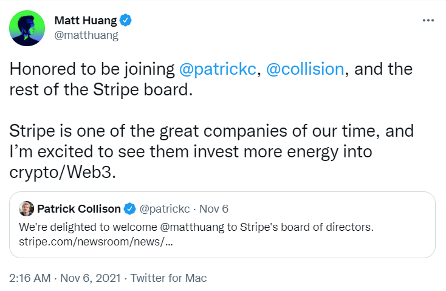Click the @patrickc handle in quoted tweet
The width and height of the screenshot is (446, 291).
165,209
